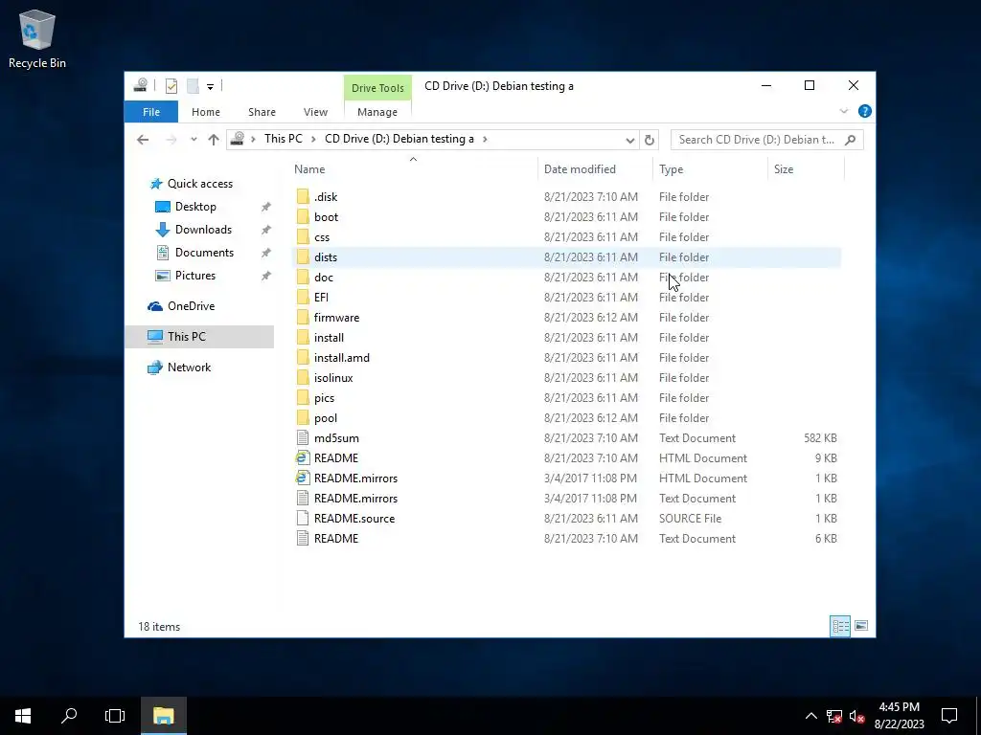Select the 6 KB README Text Document
The width and height of the screenshot is (981, 735).
[336, 538]
